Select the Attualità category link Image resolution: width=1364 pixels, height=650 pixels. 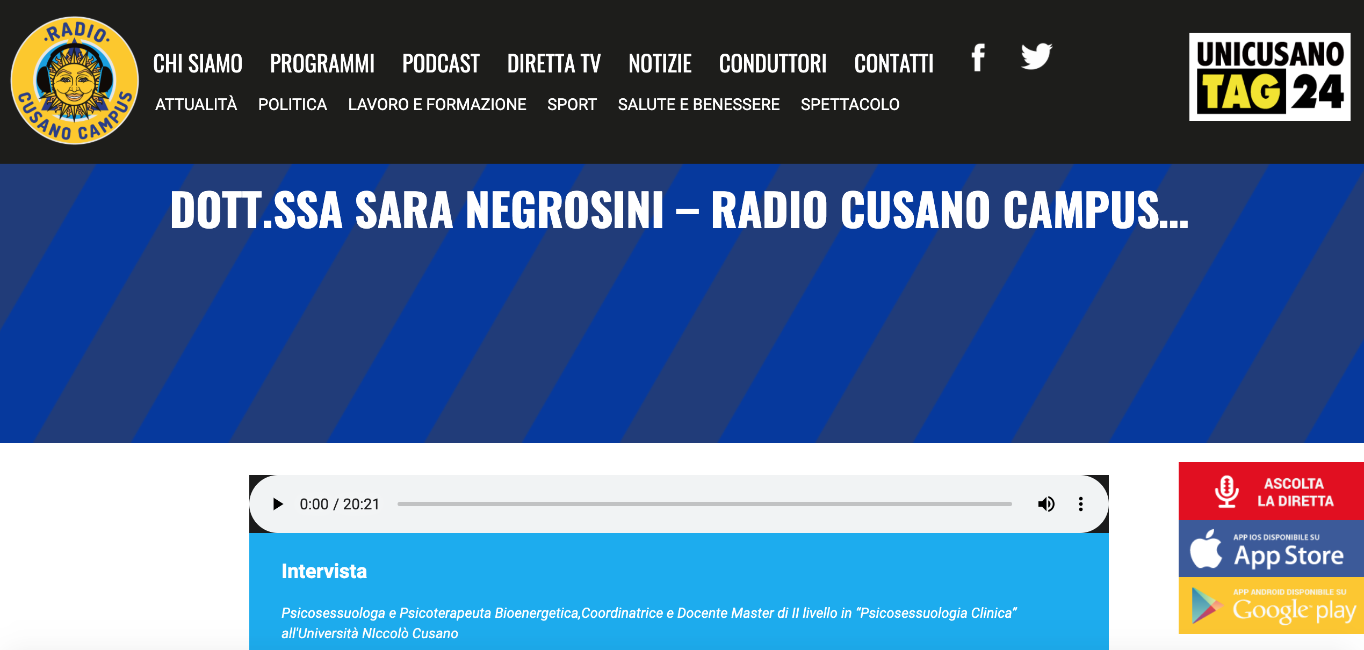196,104
